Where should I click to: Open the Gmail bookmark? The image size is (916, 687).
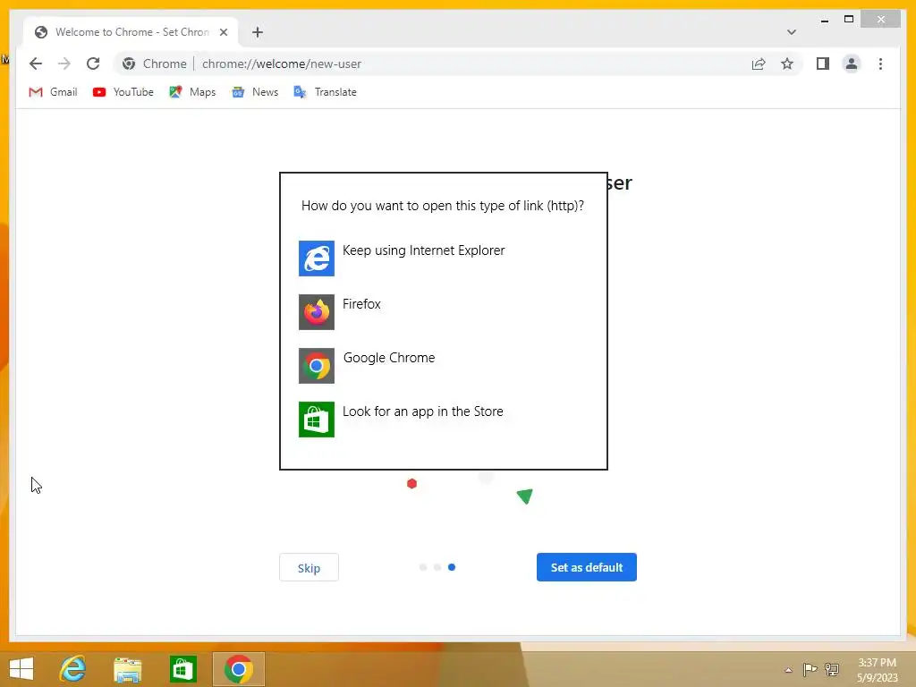tap(53, 92)
